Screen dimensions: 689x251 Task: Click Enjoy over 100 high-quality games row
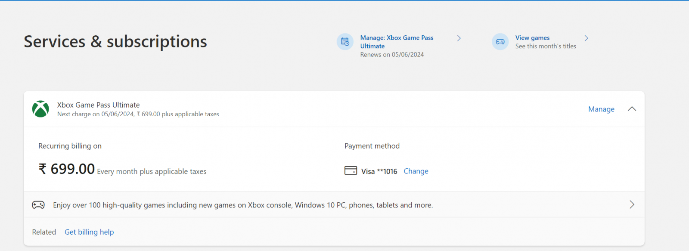(x=334, y=205)
